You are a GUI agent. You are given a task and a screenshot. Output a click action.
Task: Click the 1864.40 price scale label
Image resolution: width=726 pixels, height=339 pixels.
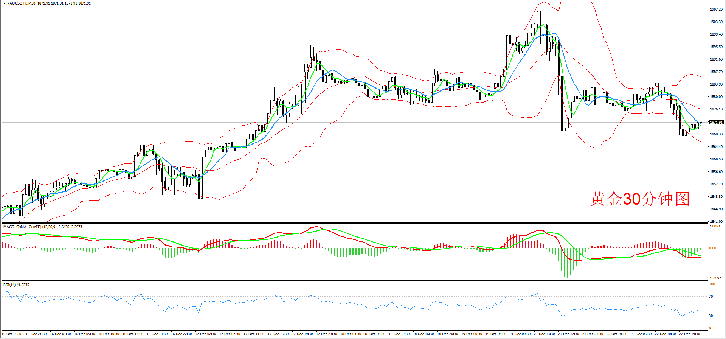(x=716, y=147)
